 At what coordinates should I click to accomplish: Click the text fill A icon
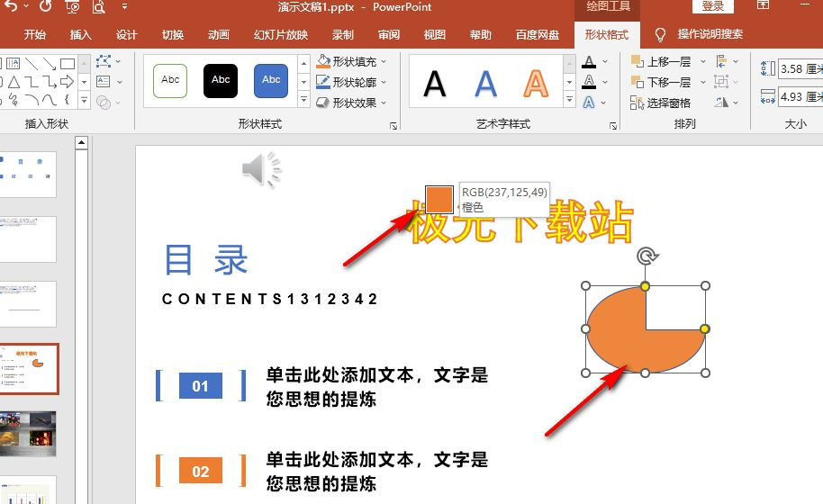coord(589,62)
